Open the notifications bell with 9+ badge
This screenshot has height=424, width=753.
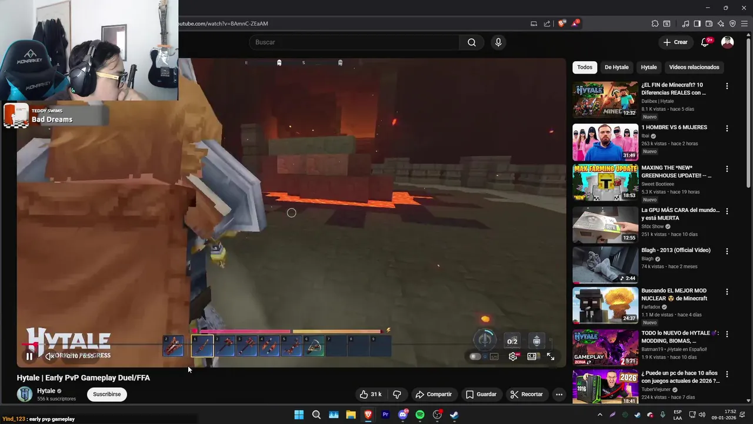coord(705,42)
